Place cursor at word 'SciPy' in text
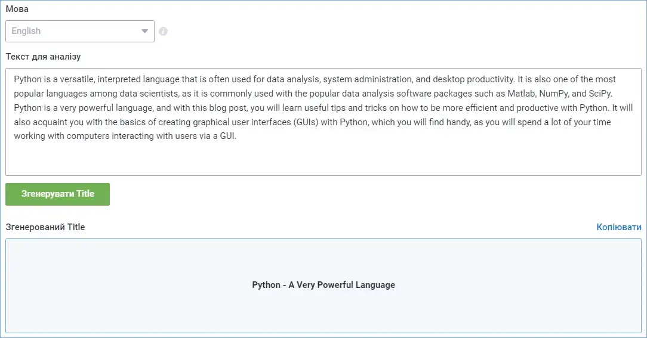 600,94
